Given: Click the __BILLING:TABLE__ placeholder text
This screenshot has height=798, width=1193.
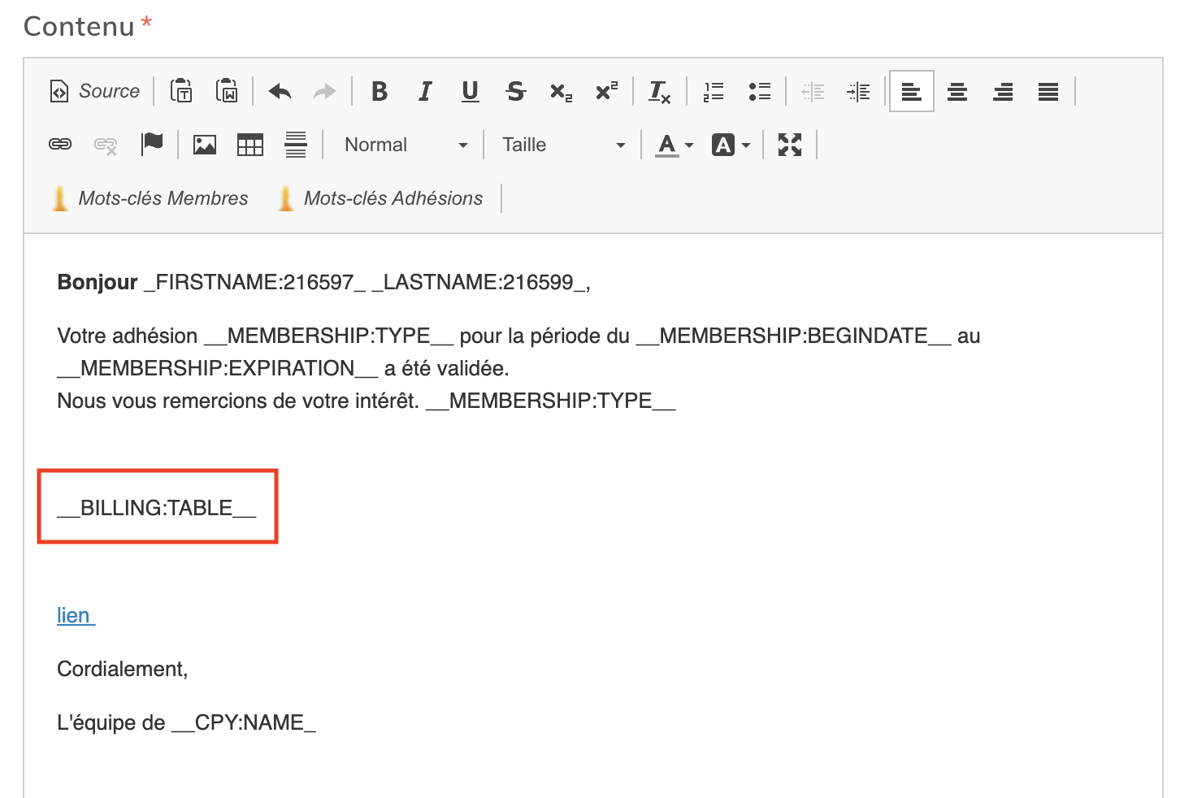Looking at the screenshot, I should (157, 508).
